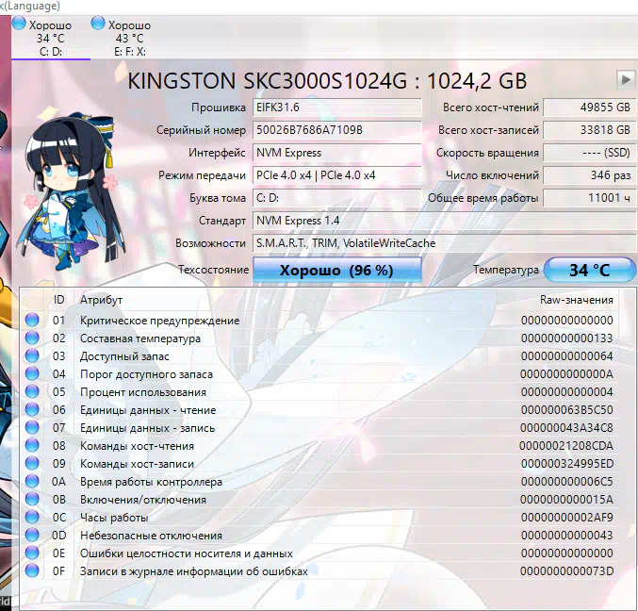
Task: Open the Language menu
Action: (29, 6)
